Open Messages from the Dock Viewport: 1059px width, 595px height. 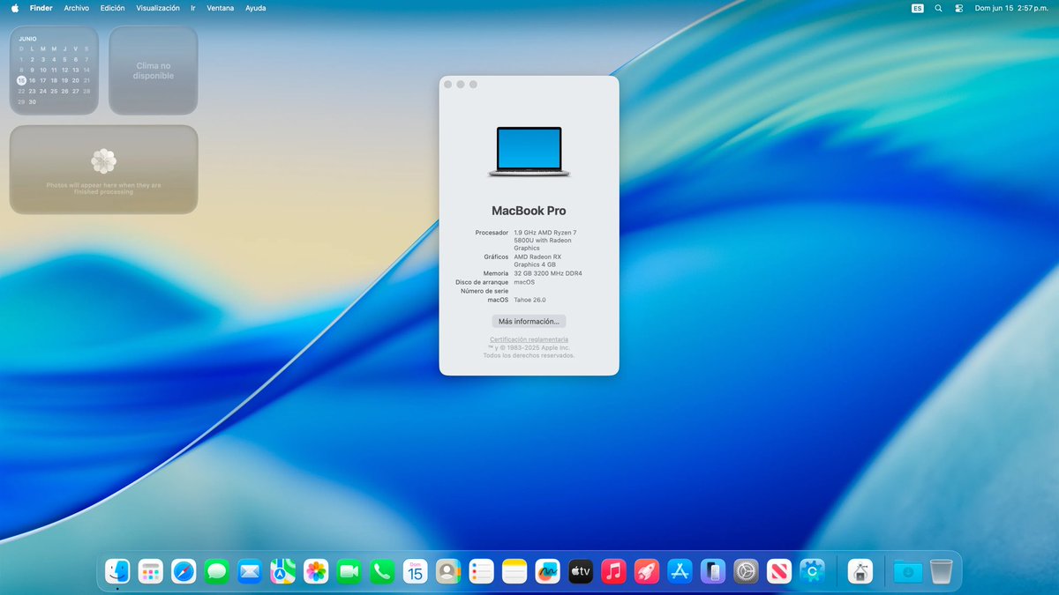217,571
